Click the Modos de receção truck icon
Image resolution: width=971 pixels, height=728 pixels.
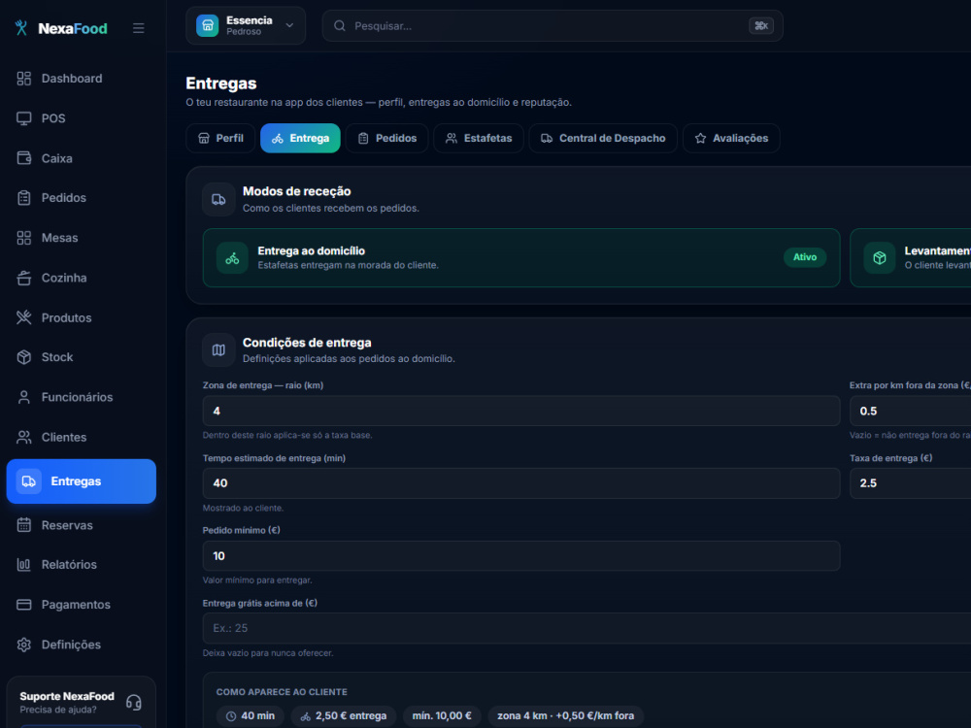click(x=218, y=199)
